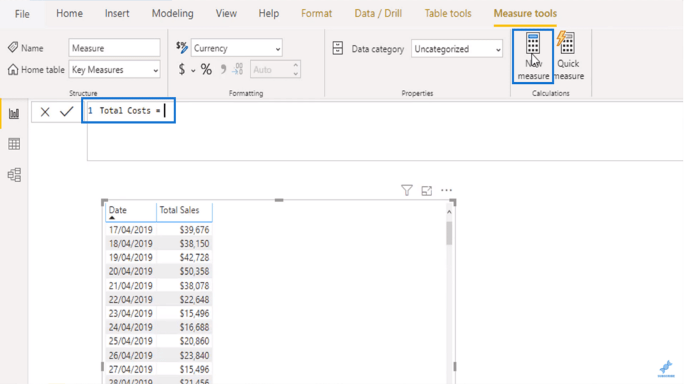Open the Help tab
The width and height of the screenshot is (684, 384).
tap(269, 13)
